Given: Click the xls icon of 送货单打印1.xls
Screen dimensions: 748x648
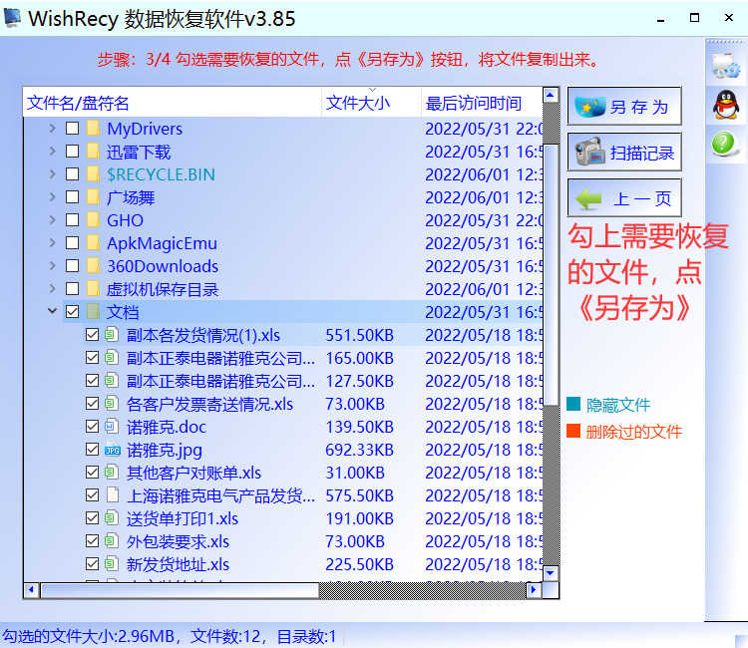Looking at the screenshot, I should [x=112, y=517].
